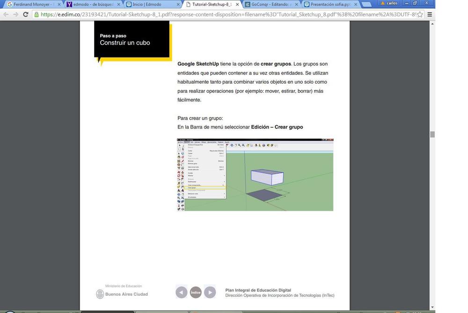Image resolution: width=468 pixels, height=313 pixels.
Task: Close the Ferdinand Monoyer tab
Action: click(x=59, y=5)
